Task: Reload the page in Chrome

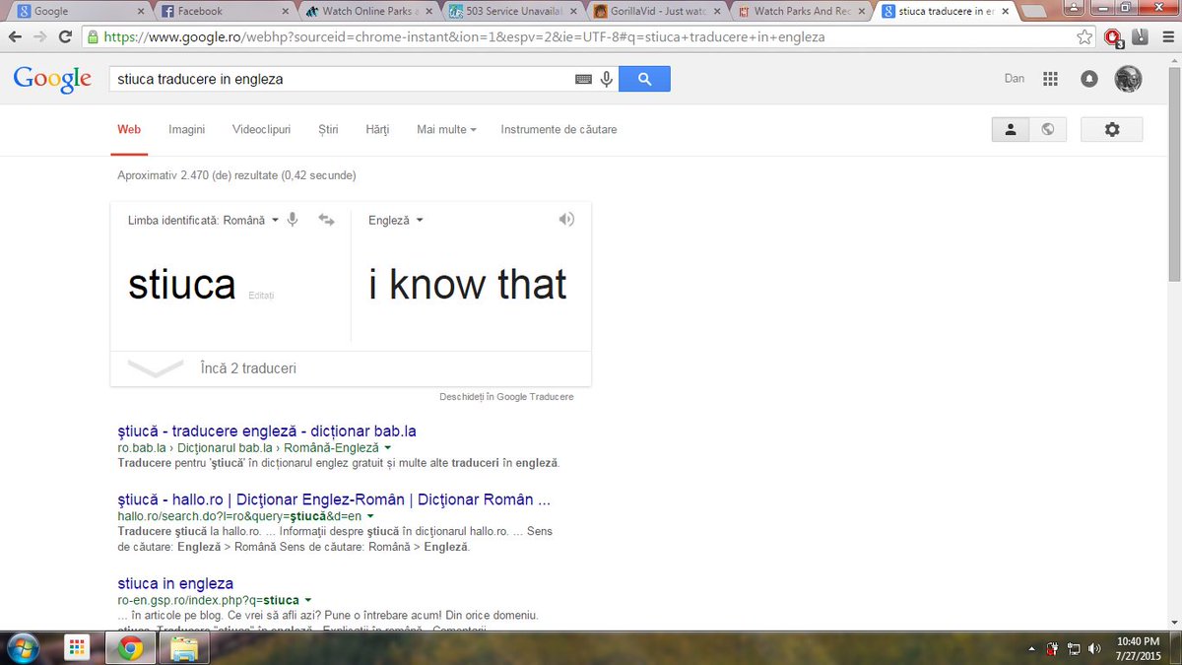Action: point(65,36)
